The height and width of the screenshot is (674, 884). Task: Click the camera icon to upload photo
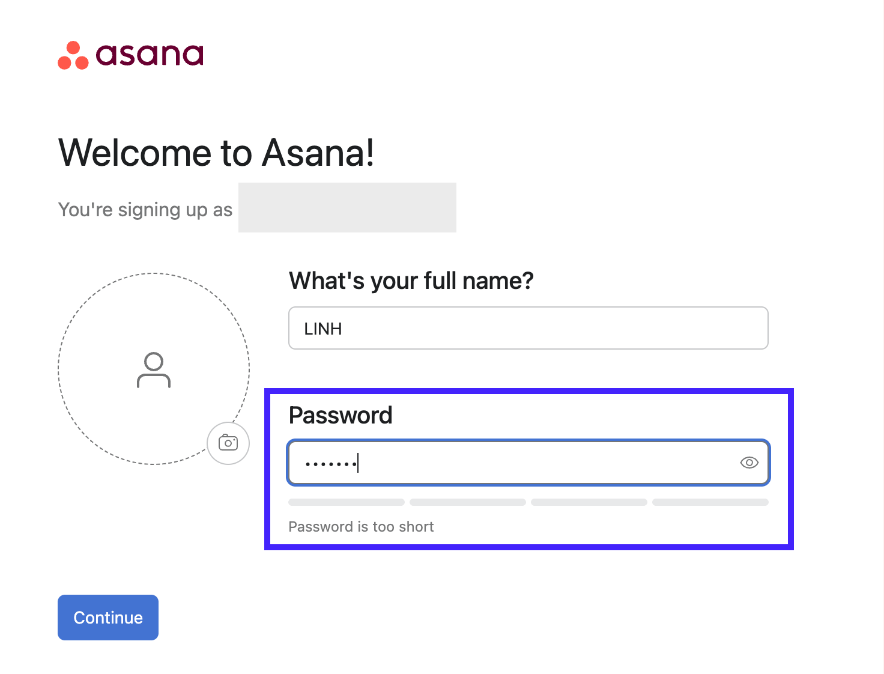[228, 443]
